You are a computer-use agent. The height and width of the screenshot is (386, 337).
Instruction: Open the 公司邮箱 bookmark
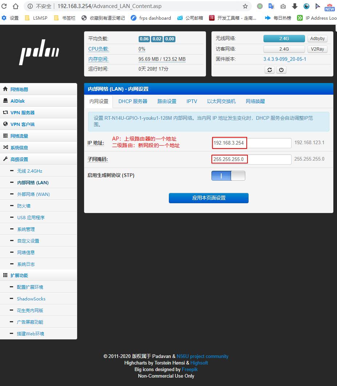tap(190, 18)
